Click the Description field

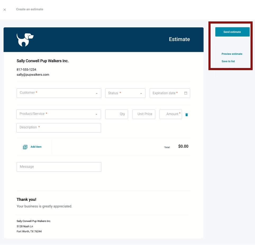pyautogui.click(x=59, y=128)
